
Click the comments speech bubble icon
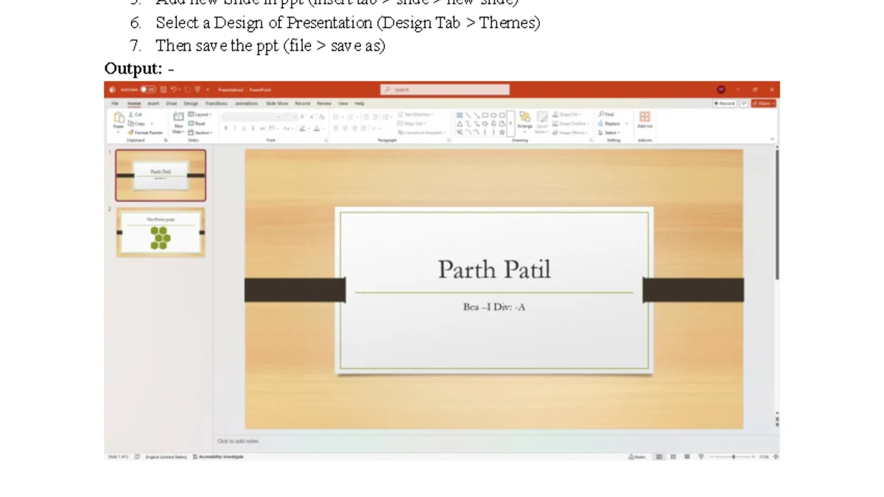pos(744,104)
